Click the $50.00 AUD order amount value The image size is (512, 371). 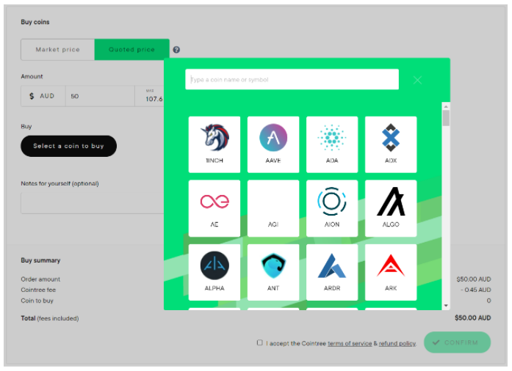coord(474,279)
